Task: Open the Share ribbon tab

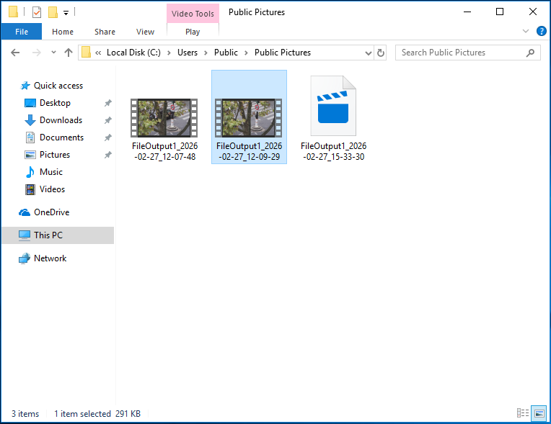Action: click(x=105, y=32)
